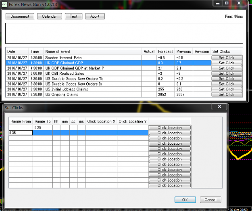Click Click Location button in the 0.35 row
The image size is (252, 211).
[x=170, y=133]
